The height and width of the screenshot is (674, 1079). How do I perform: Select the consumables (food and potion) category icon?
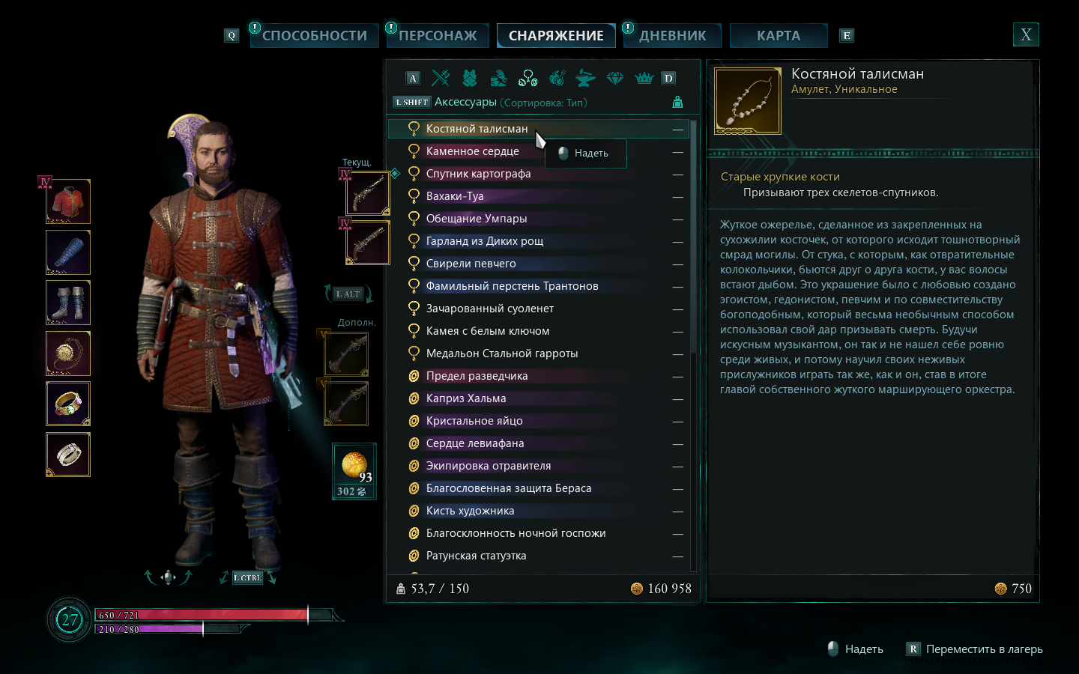[557, 77]
